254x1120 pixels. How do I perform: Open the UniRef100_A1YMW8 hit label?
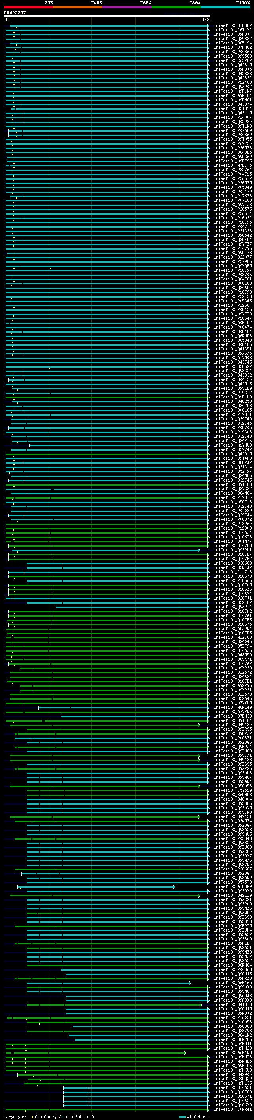click(x=232, y=445)
